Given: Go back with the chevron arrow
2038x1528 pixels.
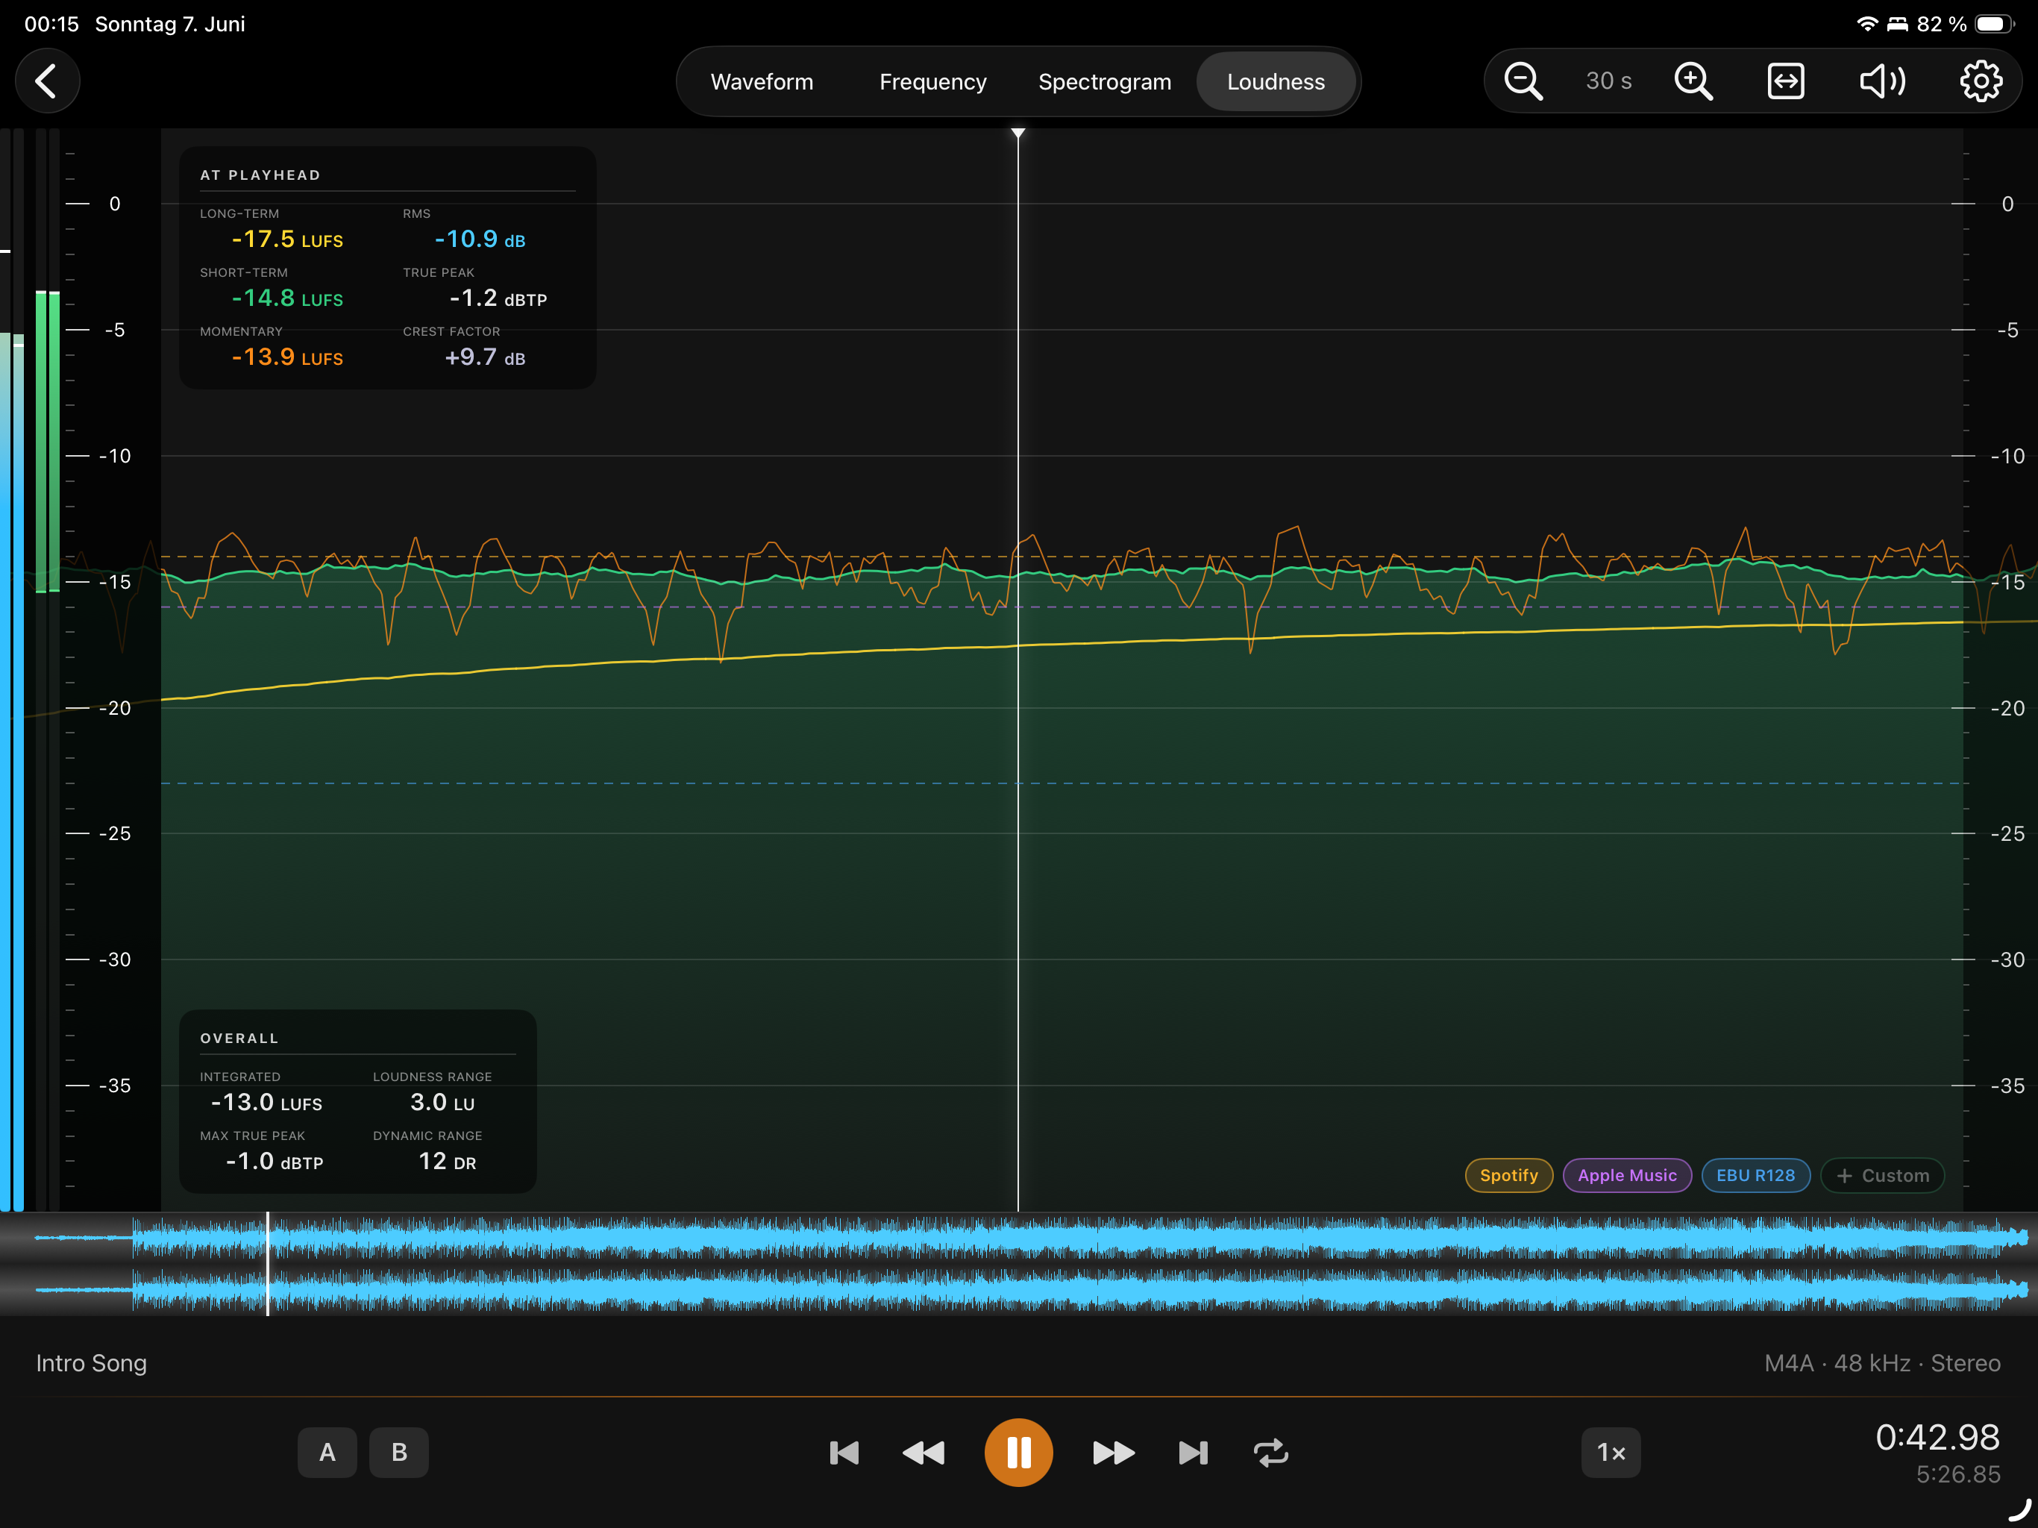Looking at the screenshot, I should pyautogui.click(x=47, y=81).
